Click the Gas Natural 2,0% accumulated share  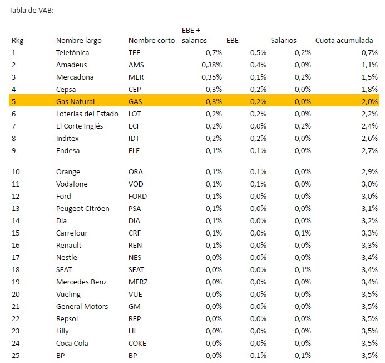369,102
